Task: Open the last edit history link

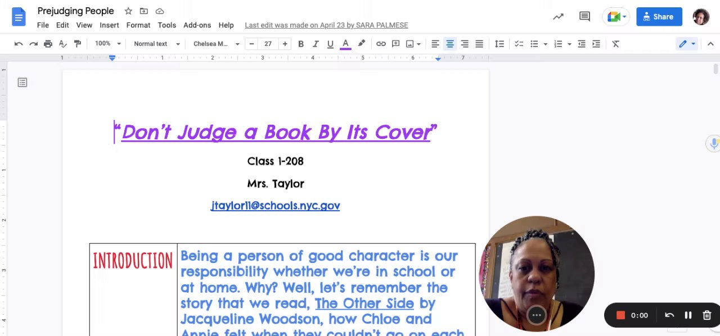Action: tap(326, 25)
